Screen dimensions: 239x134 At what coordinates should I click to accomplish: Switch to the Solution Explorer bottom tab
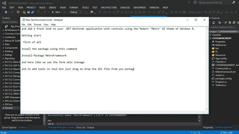coord(223,127)
